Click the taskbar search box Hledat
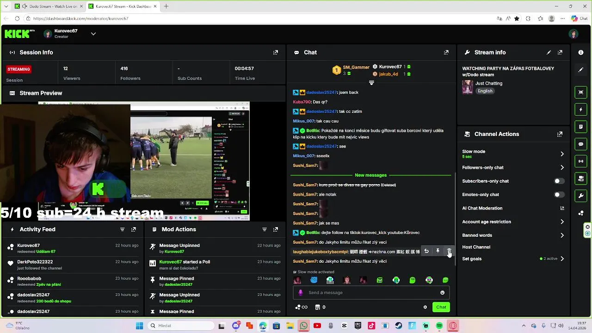Screen dimensions: 592x333 [x=180, y=326]
